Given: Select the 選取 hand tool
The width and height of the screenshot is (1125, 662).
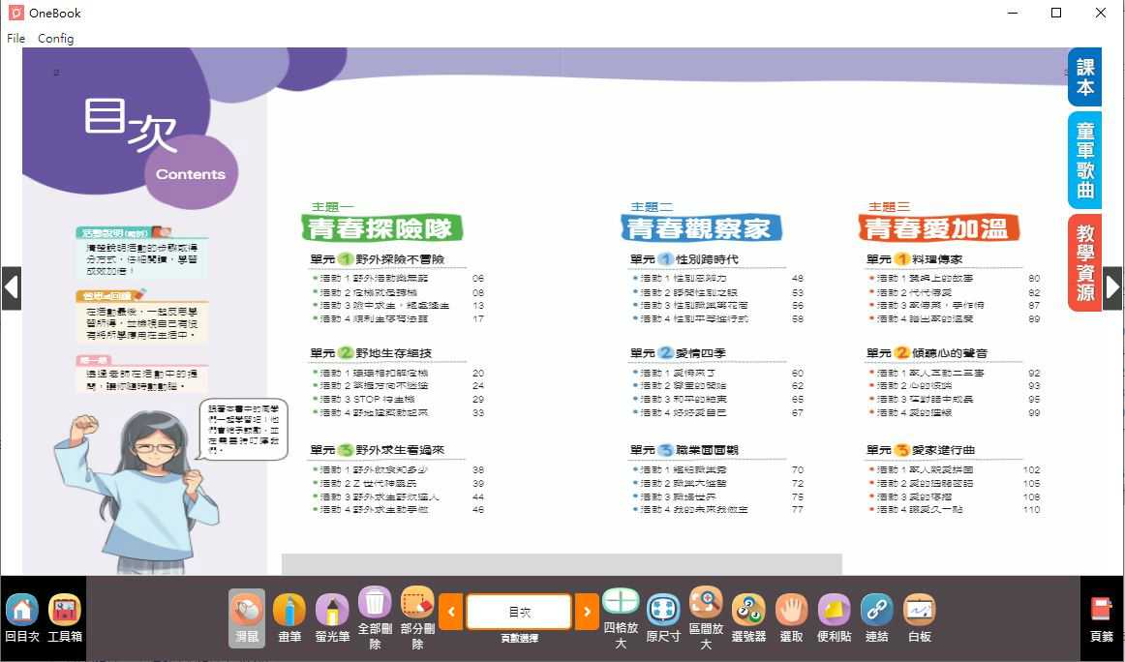Looking at the screenshot, I should pos(791,618).
